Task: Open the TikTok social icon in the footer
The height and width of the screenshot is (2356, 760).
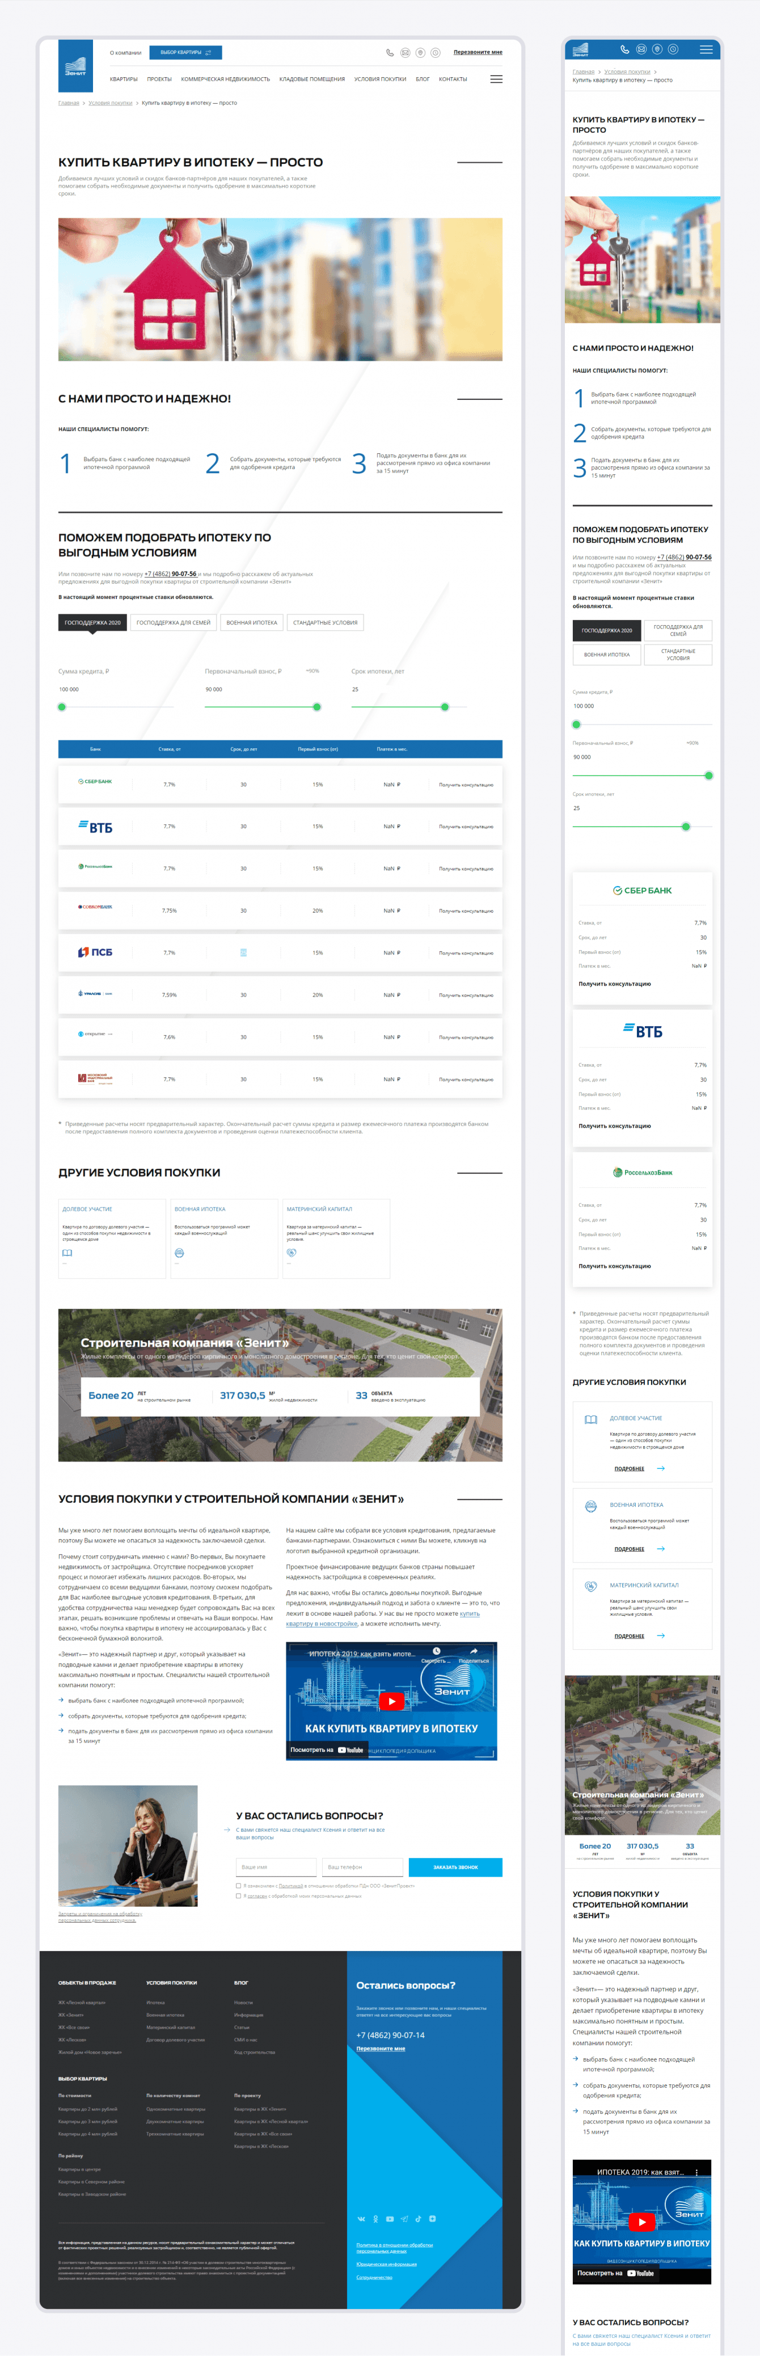Action: [x=418, y=2219]
